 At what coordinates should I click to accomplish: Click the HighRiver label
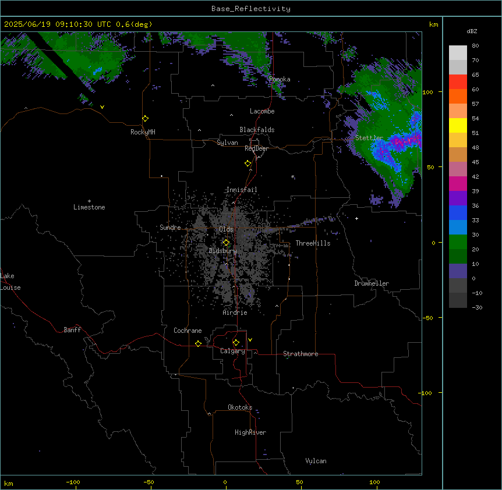click(x=250, y=432)
